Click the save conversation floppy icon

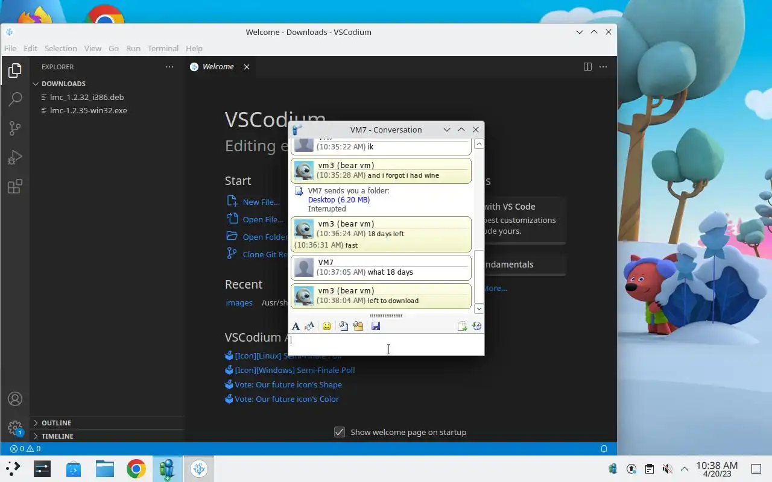click(x=376, y=326)
